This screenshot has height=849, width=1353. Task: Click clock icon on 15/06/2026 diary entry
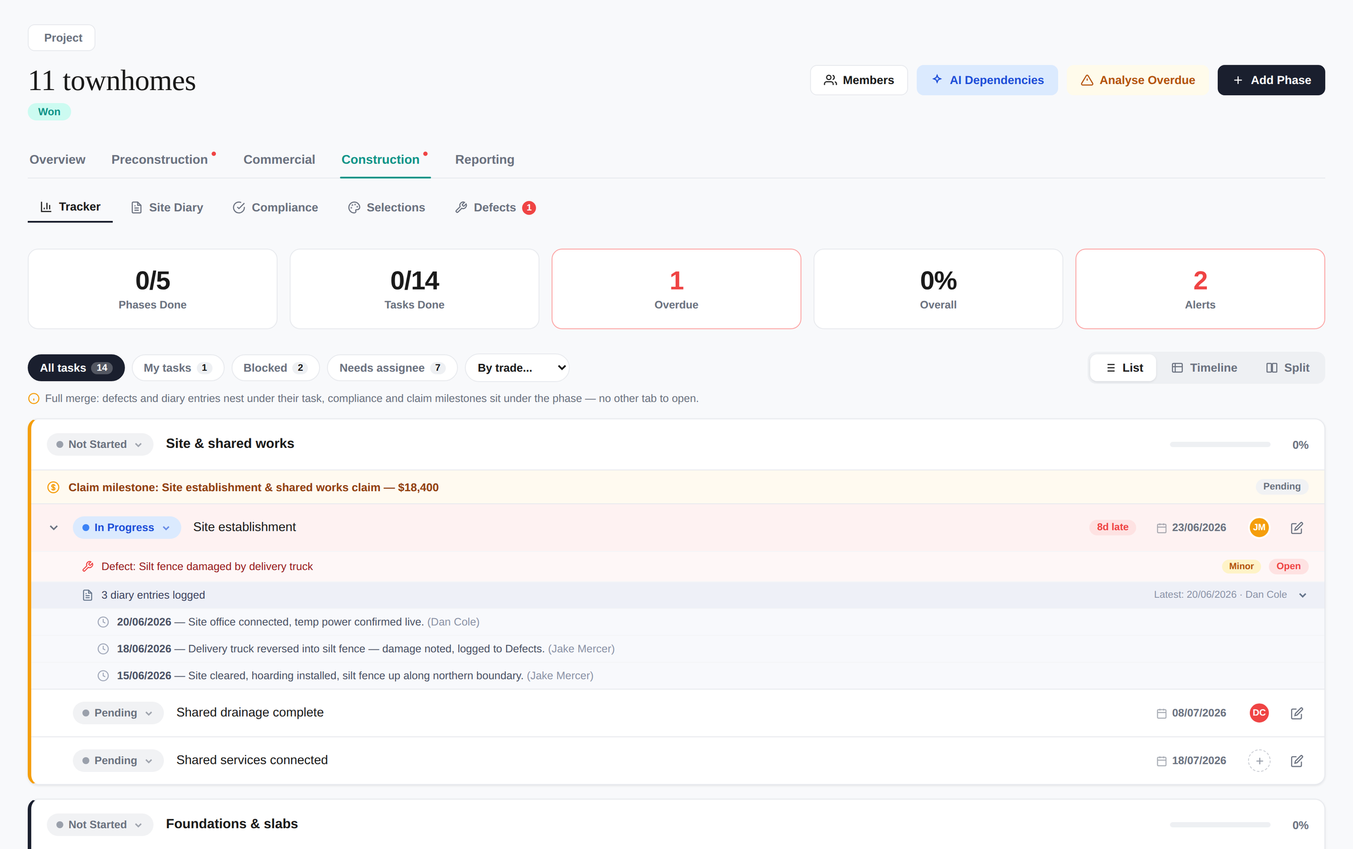pyautogui.click(x=103, y=675)
